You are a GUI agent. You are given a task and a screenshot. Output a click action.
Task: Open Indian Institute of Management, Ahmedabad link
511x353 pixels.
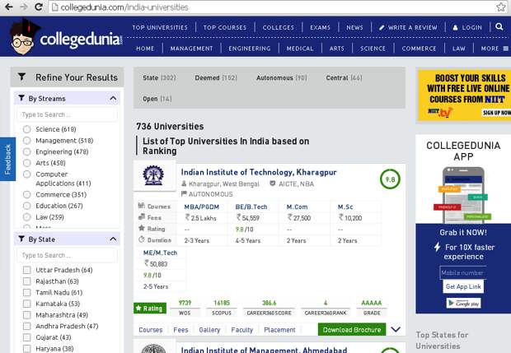pos(264,350)
